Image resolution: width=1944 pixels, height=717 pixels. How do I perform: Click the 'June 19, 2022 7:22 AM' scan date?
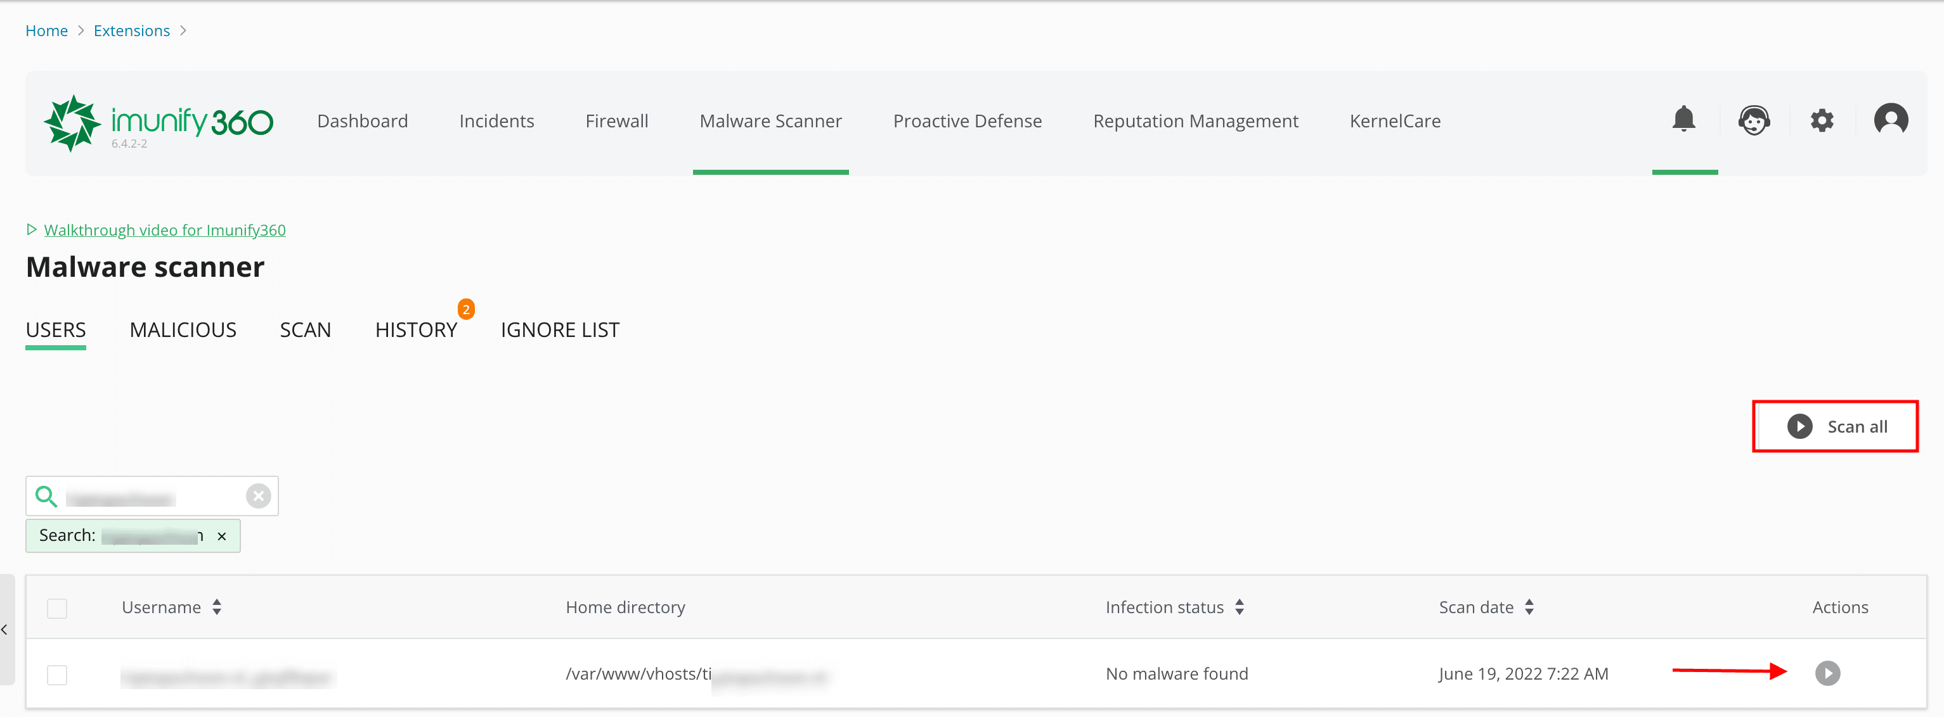click(x=1523, y=674)
